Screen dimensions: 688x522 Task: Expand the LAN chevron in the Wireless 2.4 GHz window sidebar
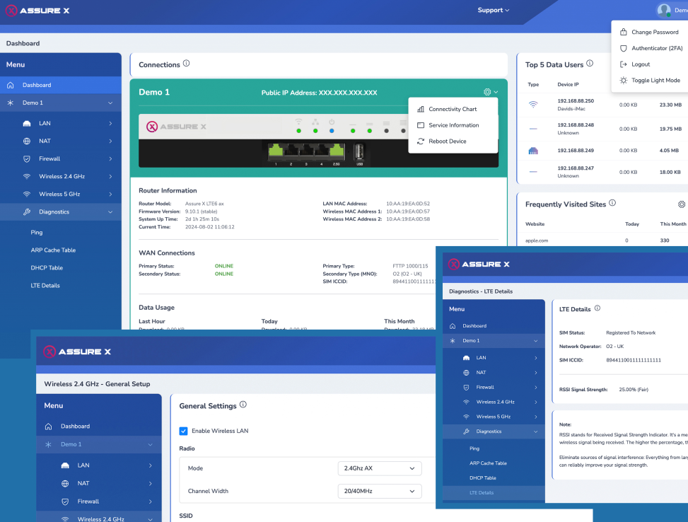[150, 465]
